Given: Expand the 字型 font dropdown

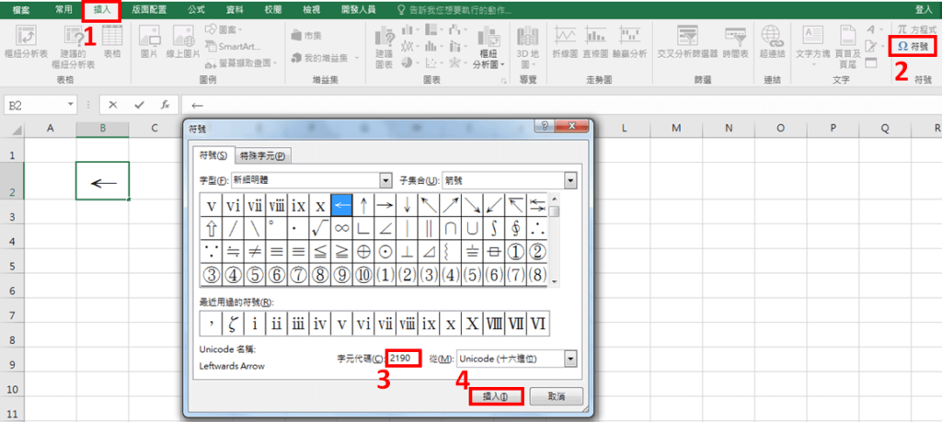Looking at the screenshot, I should pos(385,180).
